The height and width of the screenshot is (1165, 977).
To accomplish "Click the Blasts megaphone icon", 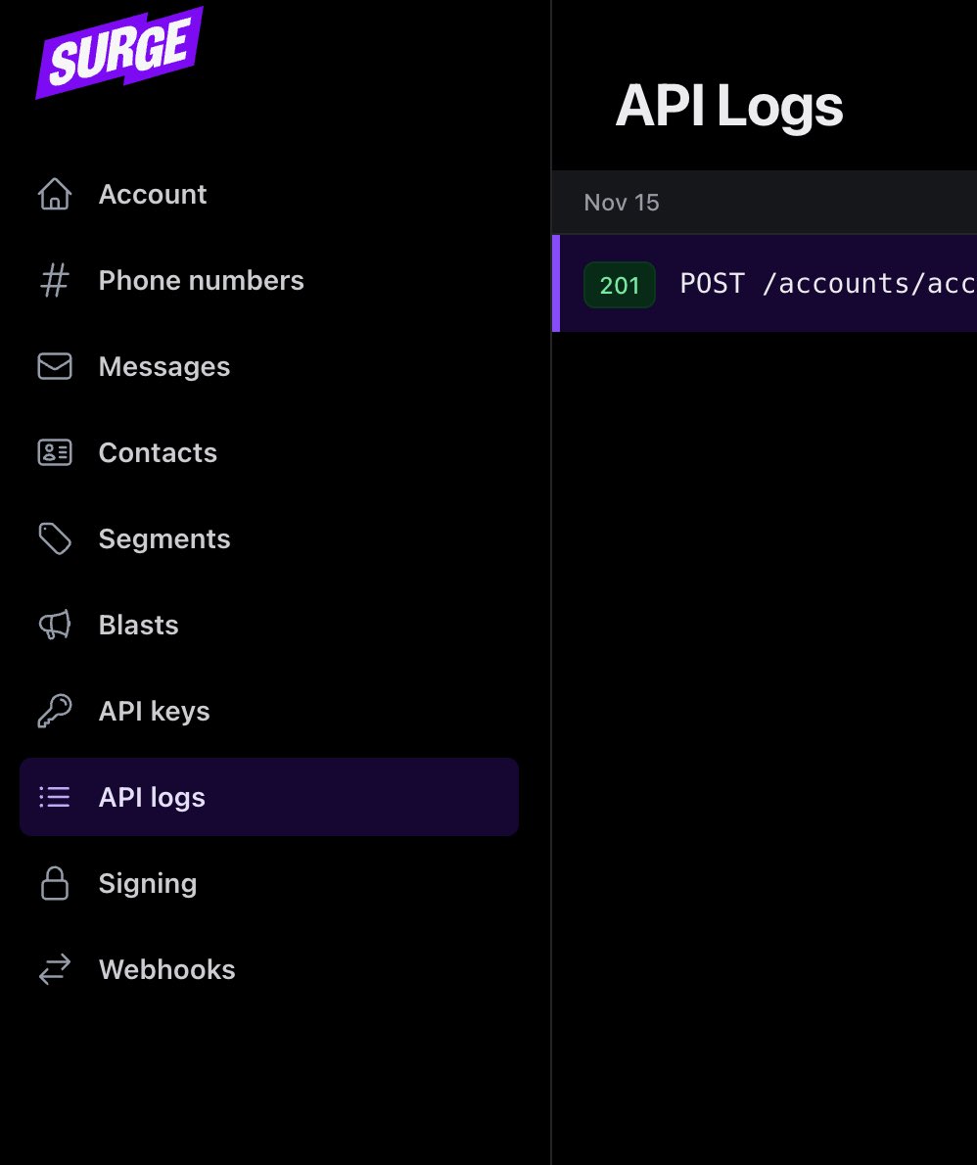I will [55, 625].
